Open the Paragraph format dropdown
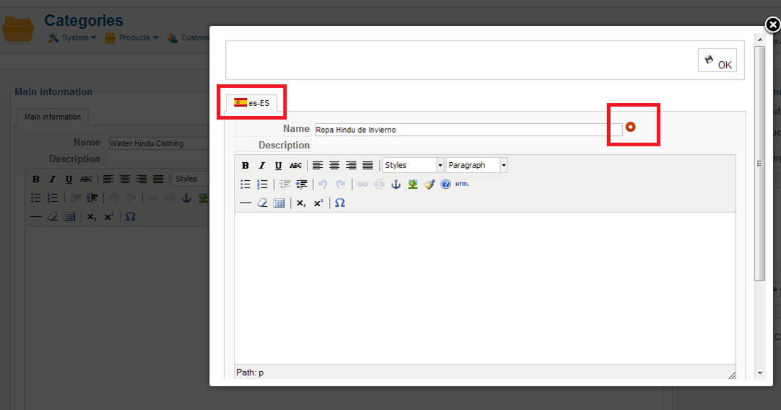Viewport: 781px width, 410px height. point(476,165)
